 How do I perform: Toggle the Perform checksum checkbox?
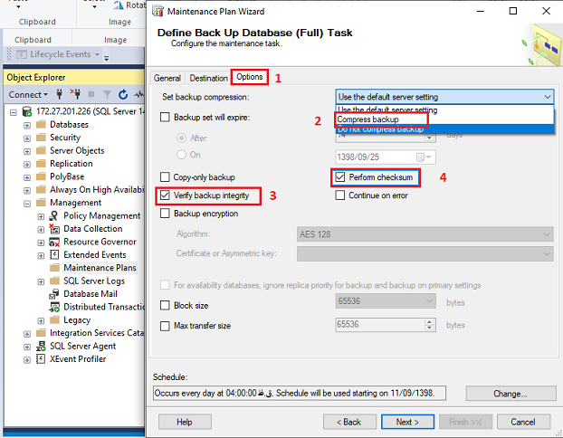340,177
